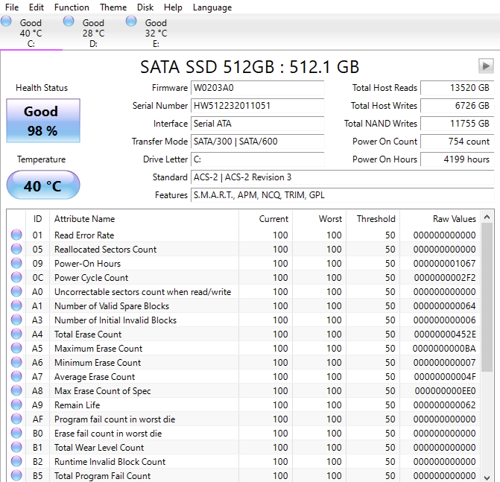Go to next disk with arrow button
500x482 pixels.
click(x=486, y=66)
